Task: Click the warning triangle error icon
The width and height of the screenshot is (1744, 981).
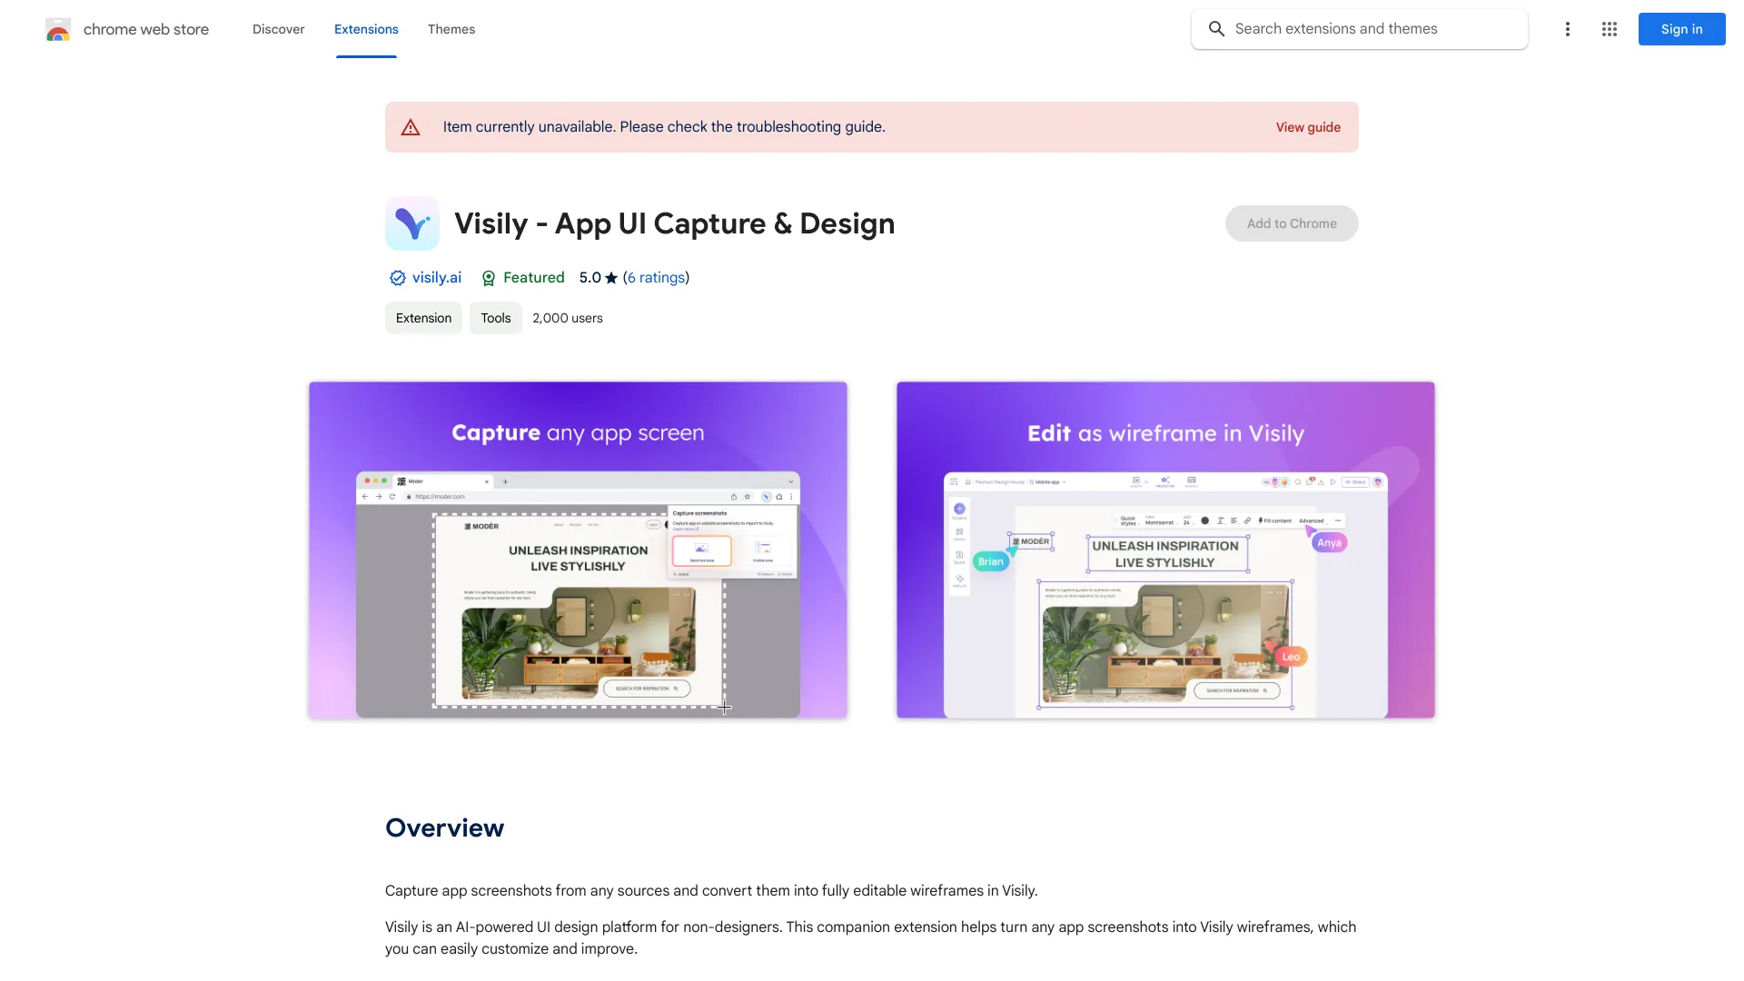Action: [411, 127]
